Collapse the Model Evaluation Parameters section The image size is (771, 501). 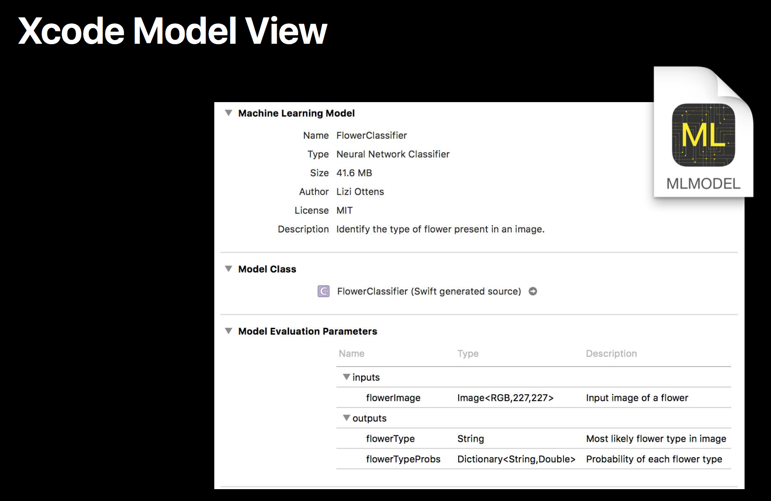point(228,331)
